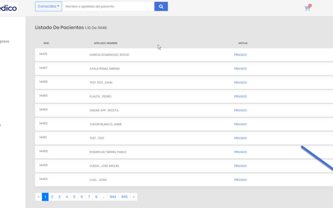Screen dimensions: 333x208
Task: Open patient GARCIA DOMINGUEZ, ROCIO
Action: [109, 55]
